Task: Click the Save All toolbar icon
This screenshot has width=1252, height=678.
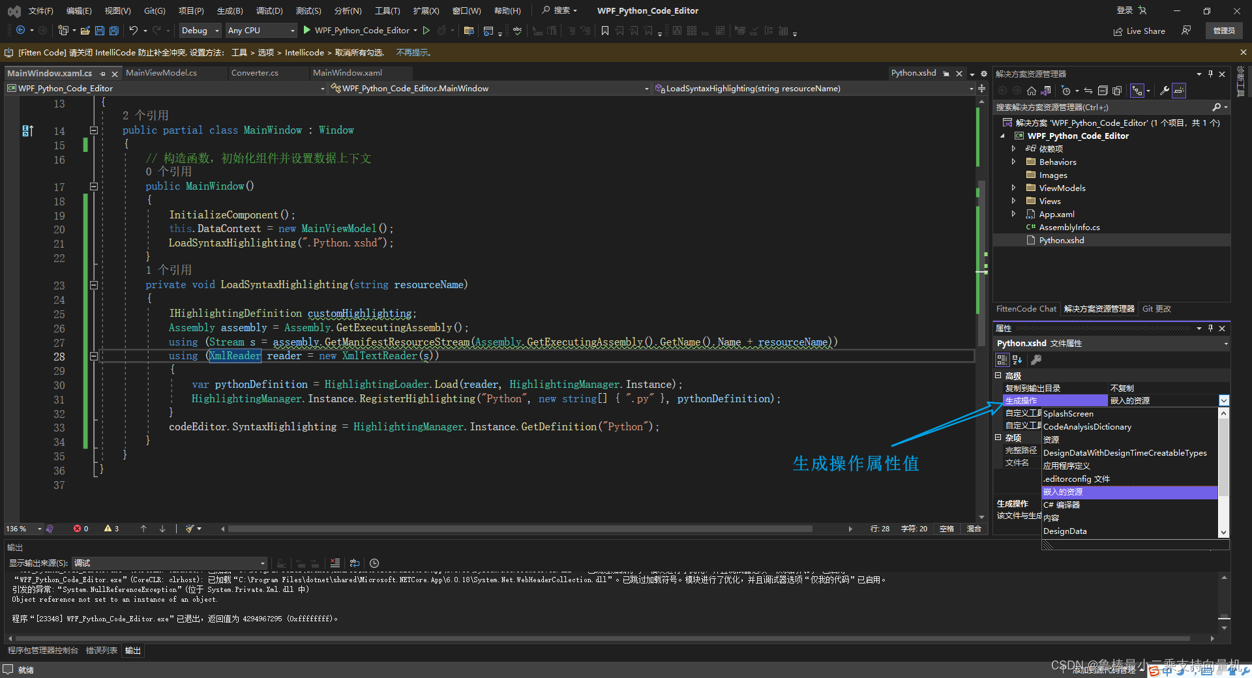Action: coord(114,31)
